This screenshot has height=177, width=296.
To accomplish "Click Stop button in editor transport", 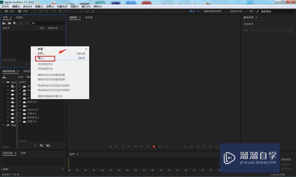I will click(111, 147).
